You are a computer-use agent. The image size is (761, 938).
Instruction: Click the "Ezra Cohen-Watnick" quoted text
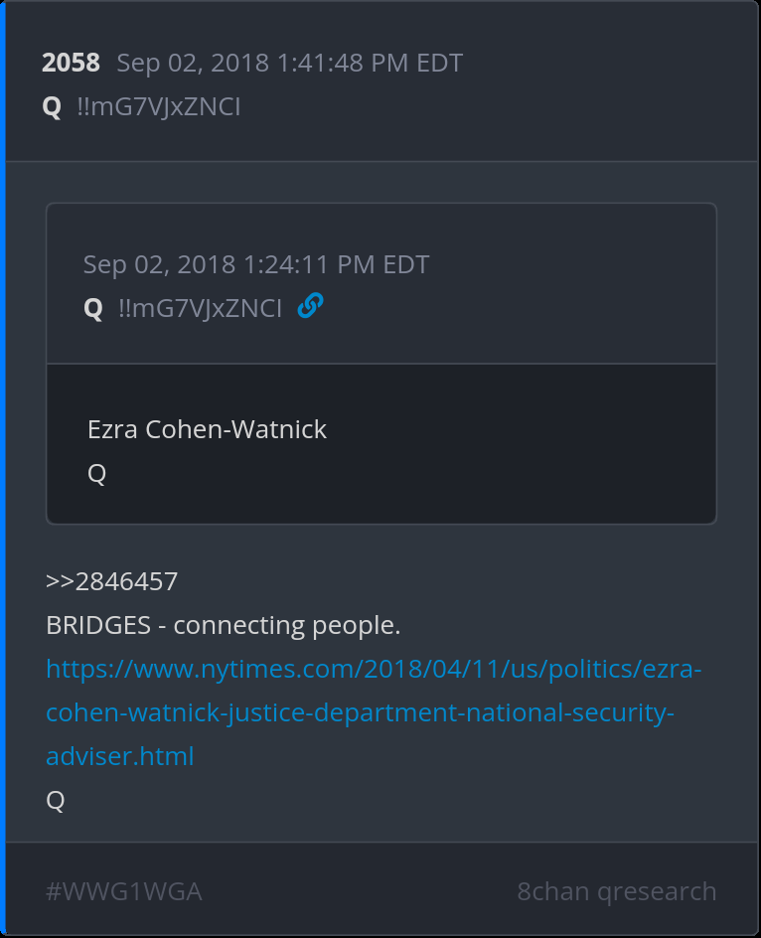coord(207,429)
